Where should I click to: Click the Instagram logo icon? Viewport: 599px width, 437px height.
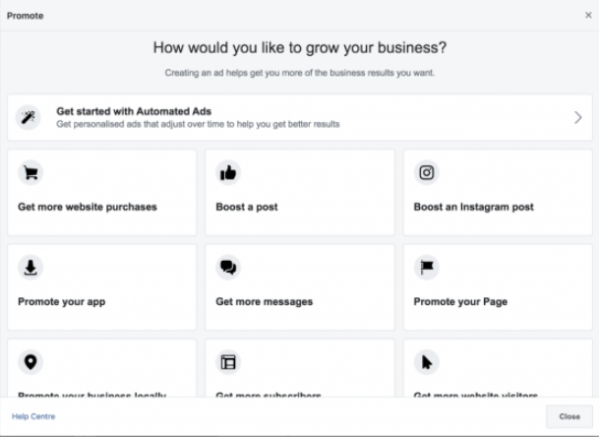click(427, 173)
